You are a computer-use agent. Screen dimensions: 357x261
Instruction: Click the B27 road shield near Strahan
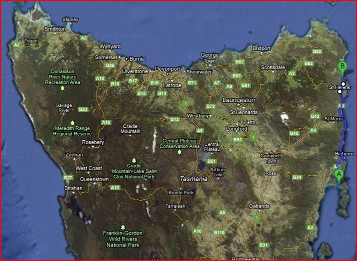(x=68, y=178)
